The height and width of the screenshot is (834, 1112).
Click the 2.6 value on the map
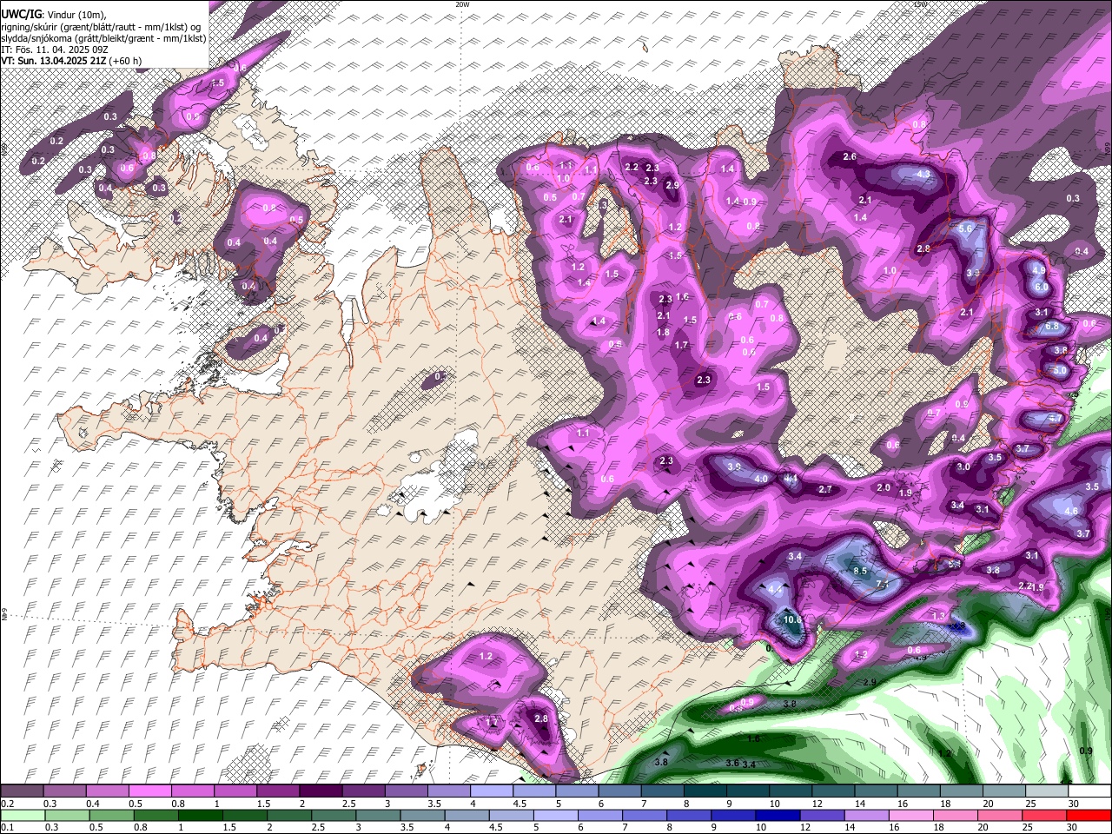point(850,156)
